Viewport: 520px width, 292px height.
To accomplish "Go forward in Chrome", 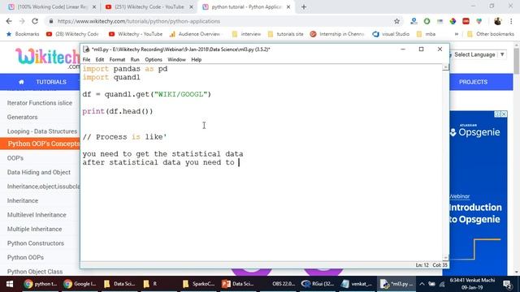I will (22, 21).
